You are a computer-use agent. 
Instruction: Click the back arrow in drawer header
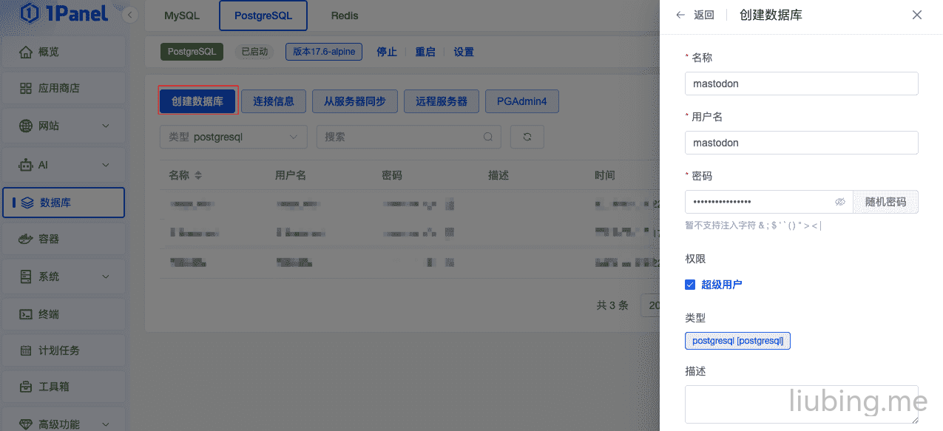point(680,15)
